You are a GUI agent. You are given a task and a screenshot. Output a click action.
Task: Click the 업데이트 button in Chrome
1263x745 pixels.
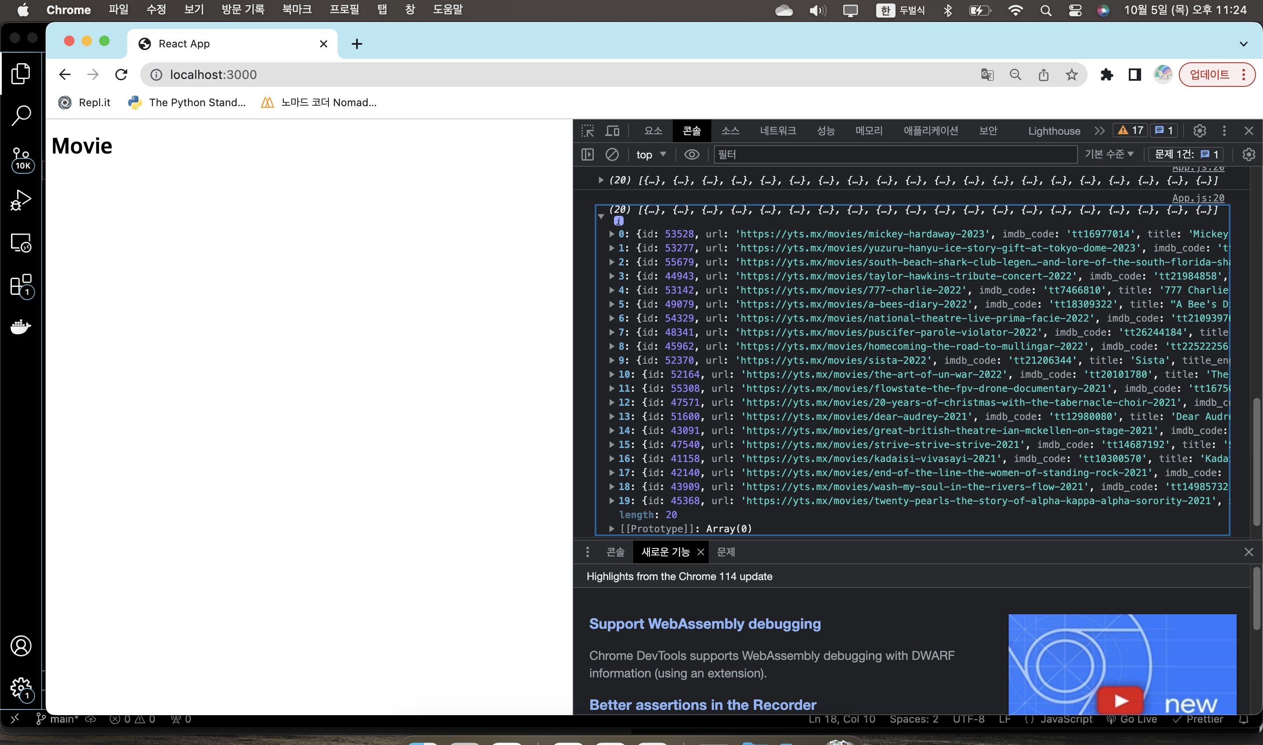tap(1209, 75)
